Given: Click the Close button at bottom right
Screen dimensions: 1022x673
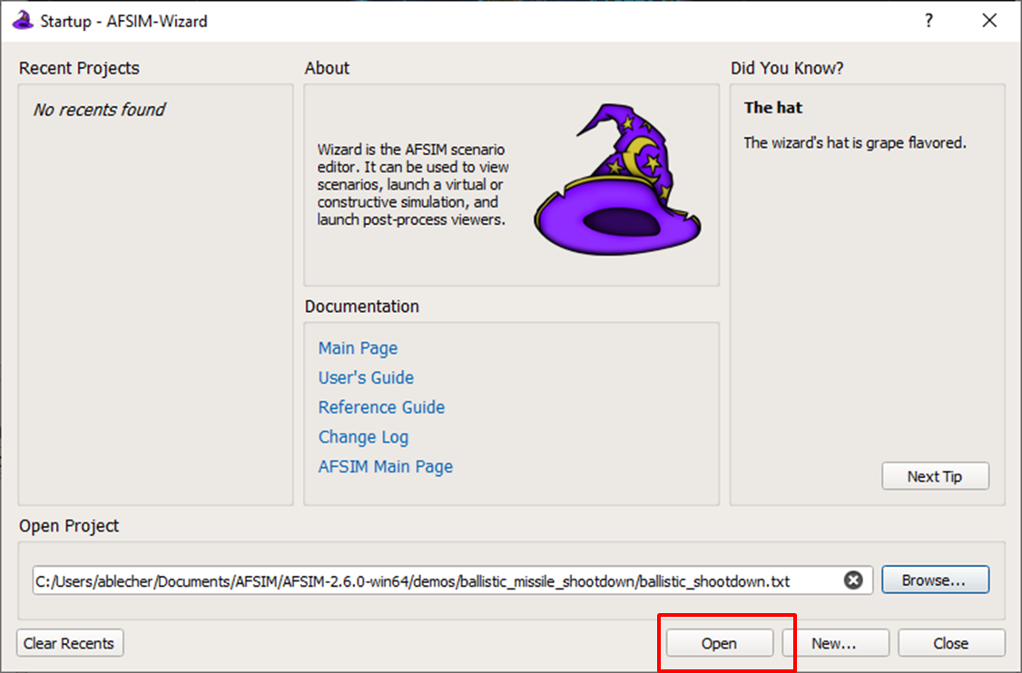Looking at the screenshot, I should coord(951,643).
